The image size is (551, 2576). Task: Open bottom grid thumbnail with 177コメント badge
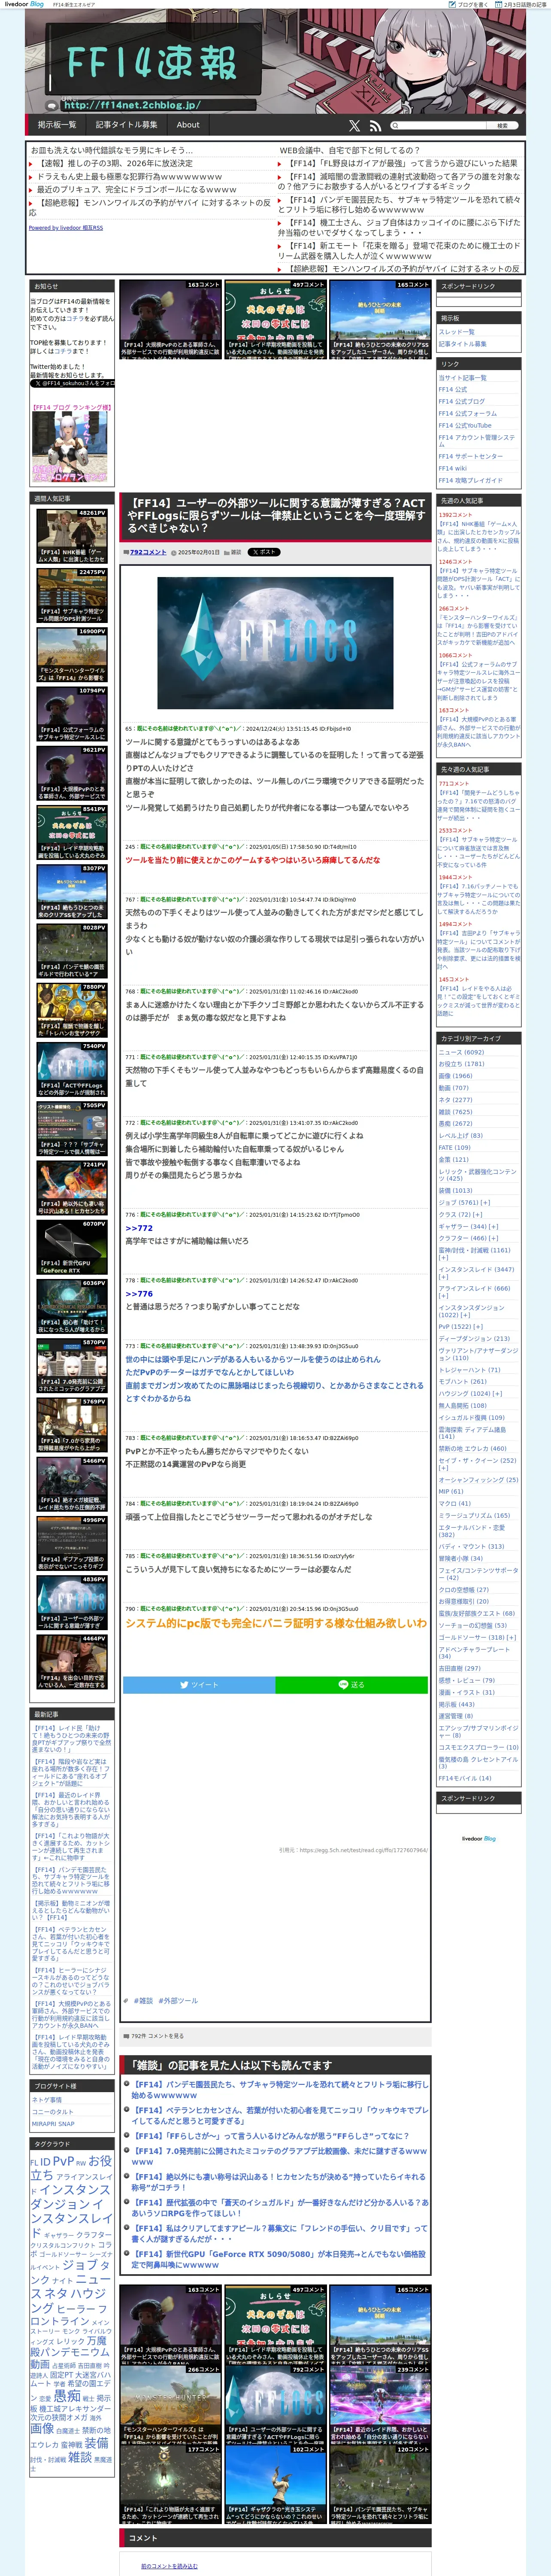170,2484
